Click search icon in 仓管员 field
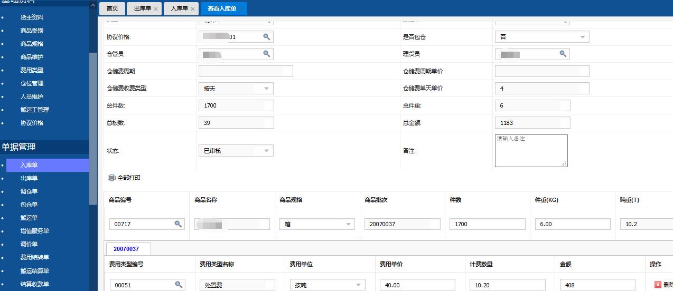 266,54
